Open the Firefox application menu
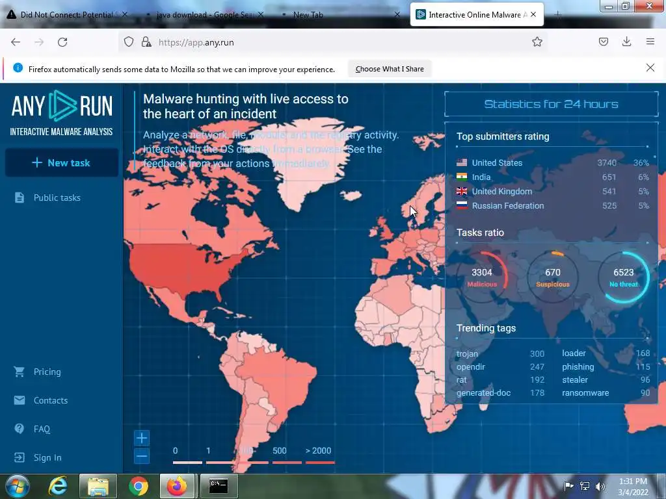 coord(650,42)
